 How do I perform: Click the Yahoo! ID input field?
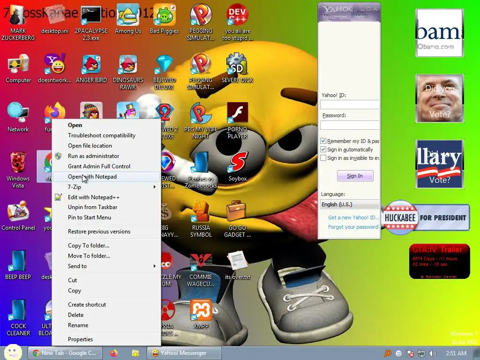(350, 105)
